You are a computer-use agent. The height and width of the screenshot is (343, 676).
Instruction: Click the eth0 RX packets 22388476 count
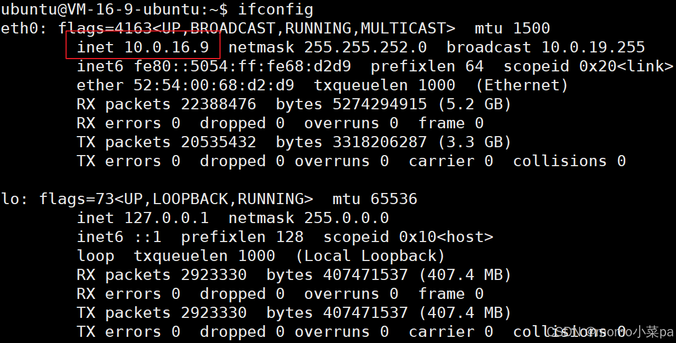[x=166, y=104]
